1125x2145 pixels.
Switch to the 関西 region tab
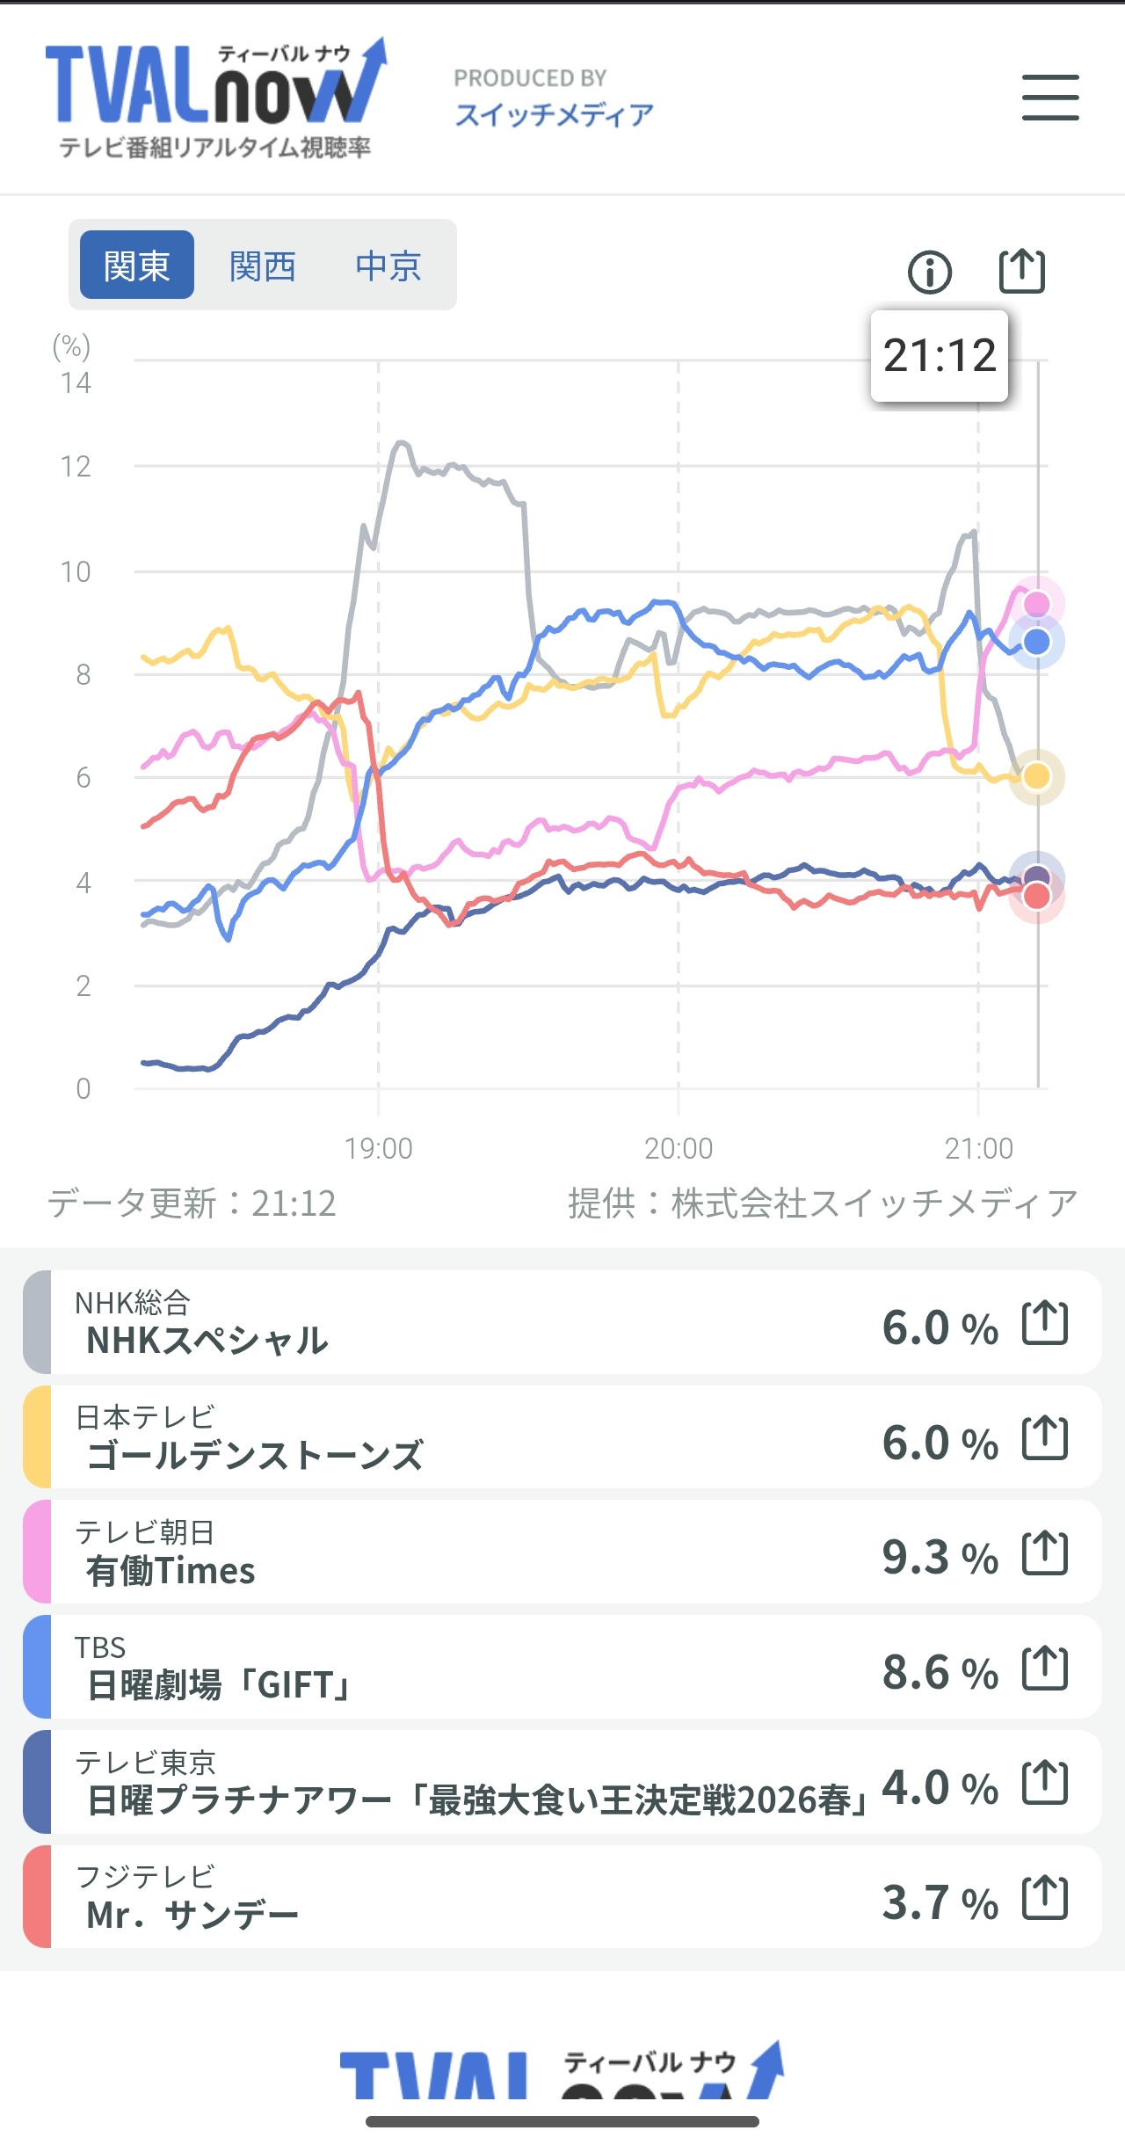point(262,265)
